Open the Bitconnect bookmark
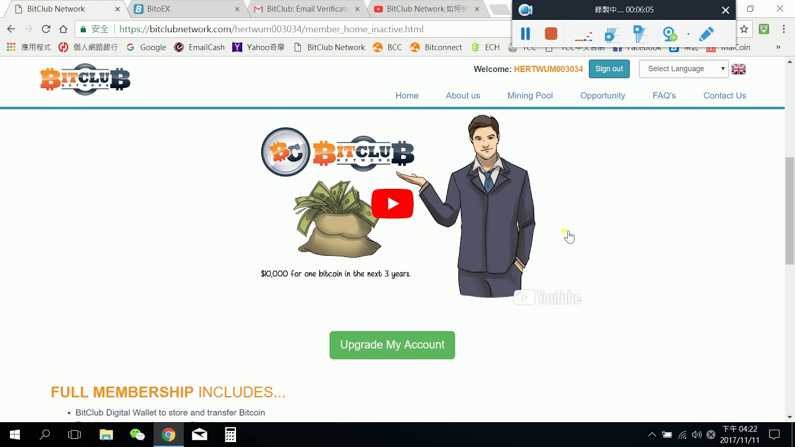This screenshot has width=795, height=447. point(436,47)
